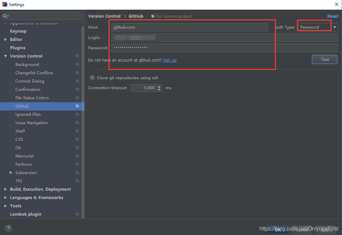Click the Connection timeout value field
Image resolution: width=342 pixels, height=235 pixels.
click(143, 88)
